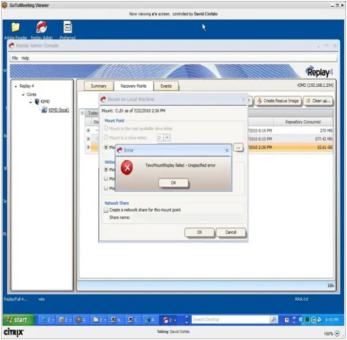Select the KIMD server icon in tree

click(x=37, y=101)
